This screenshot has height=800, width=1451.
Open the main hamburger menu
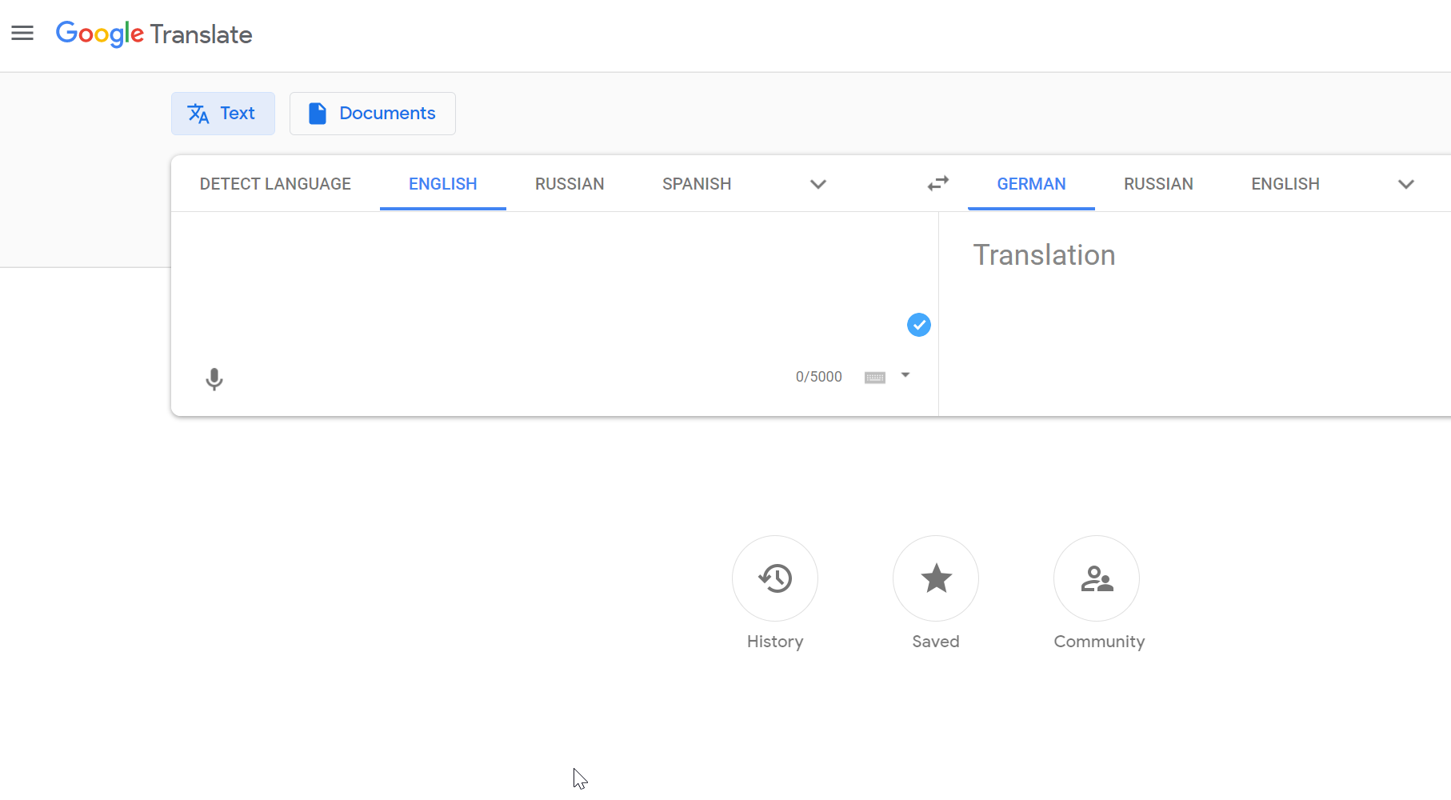coord(22,34)
